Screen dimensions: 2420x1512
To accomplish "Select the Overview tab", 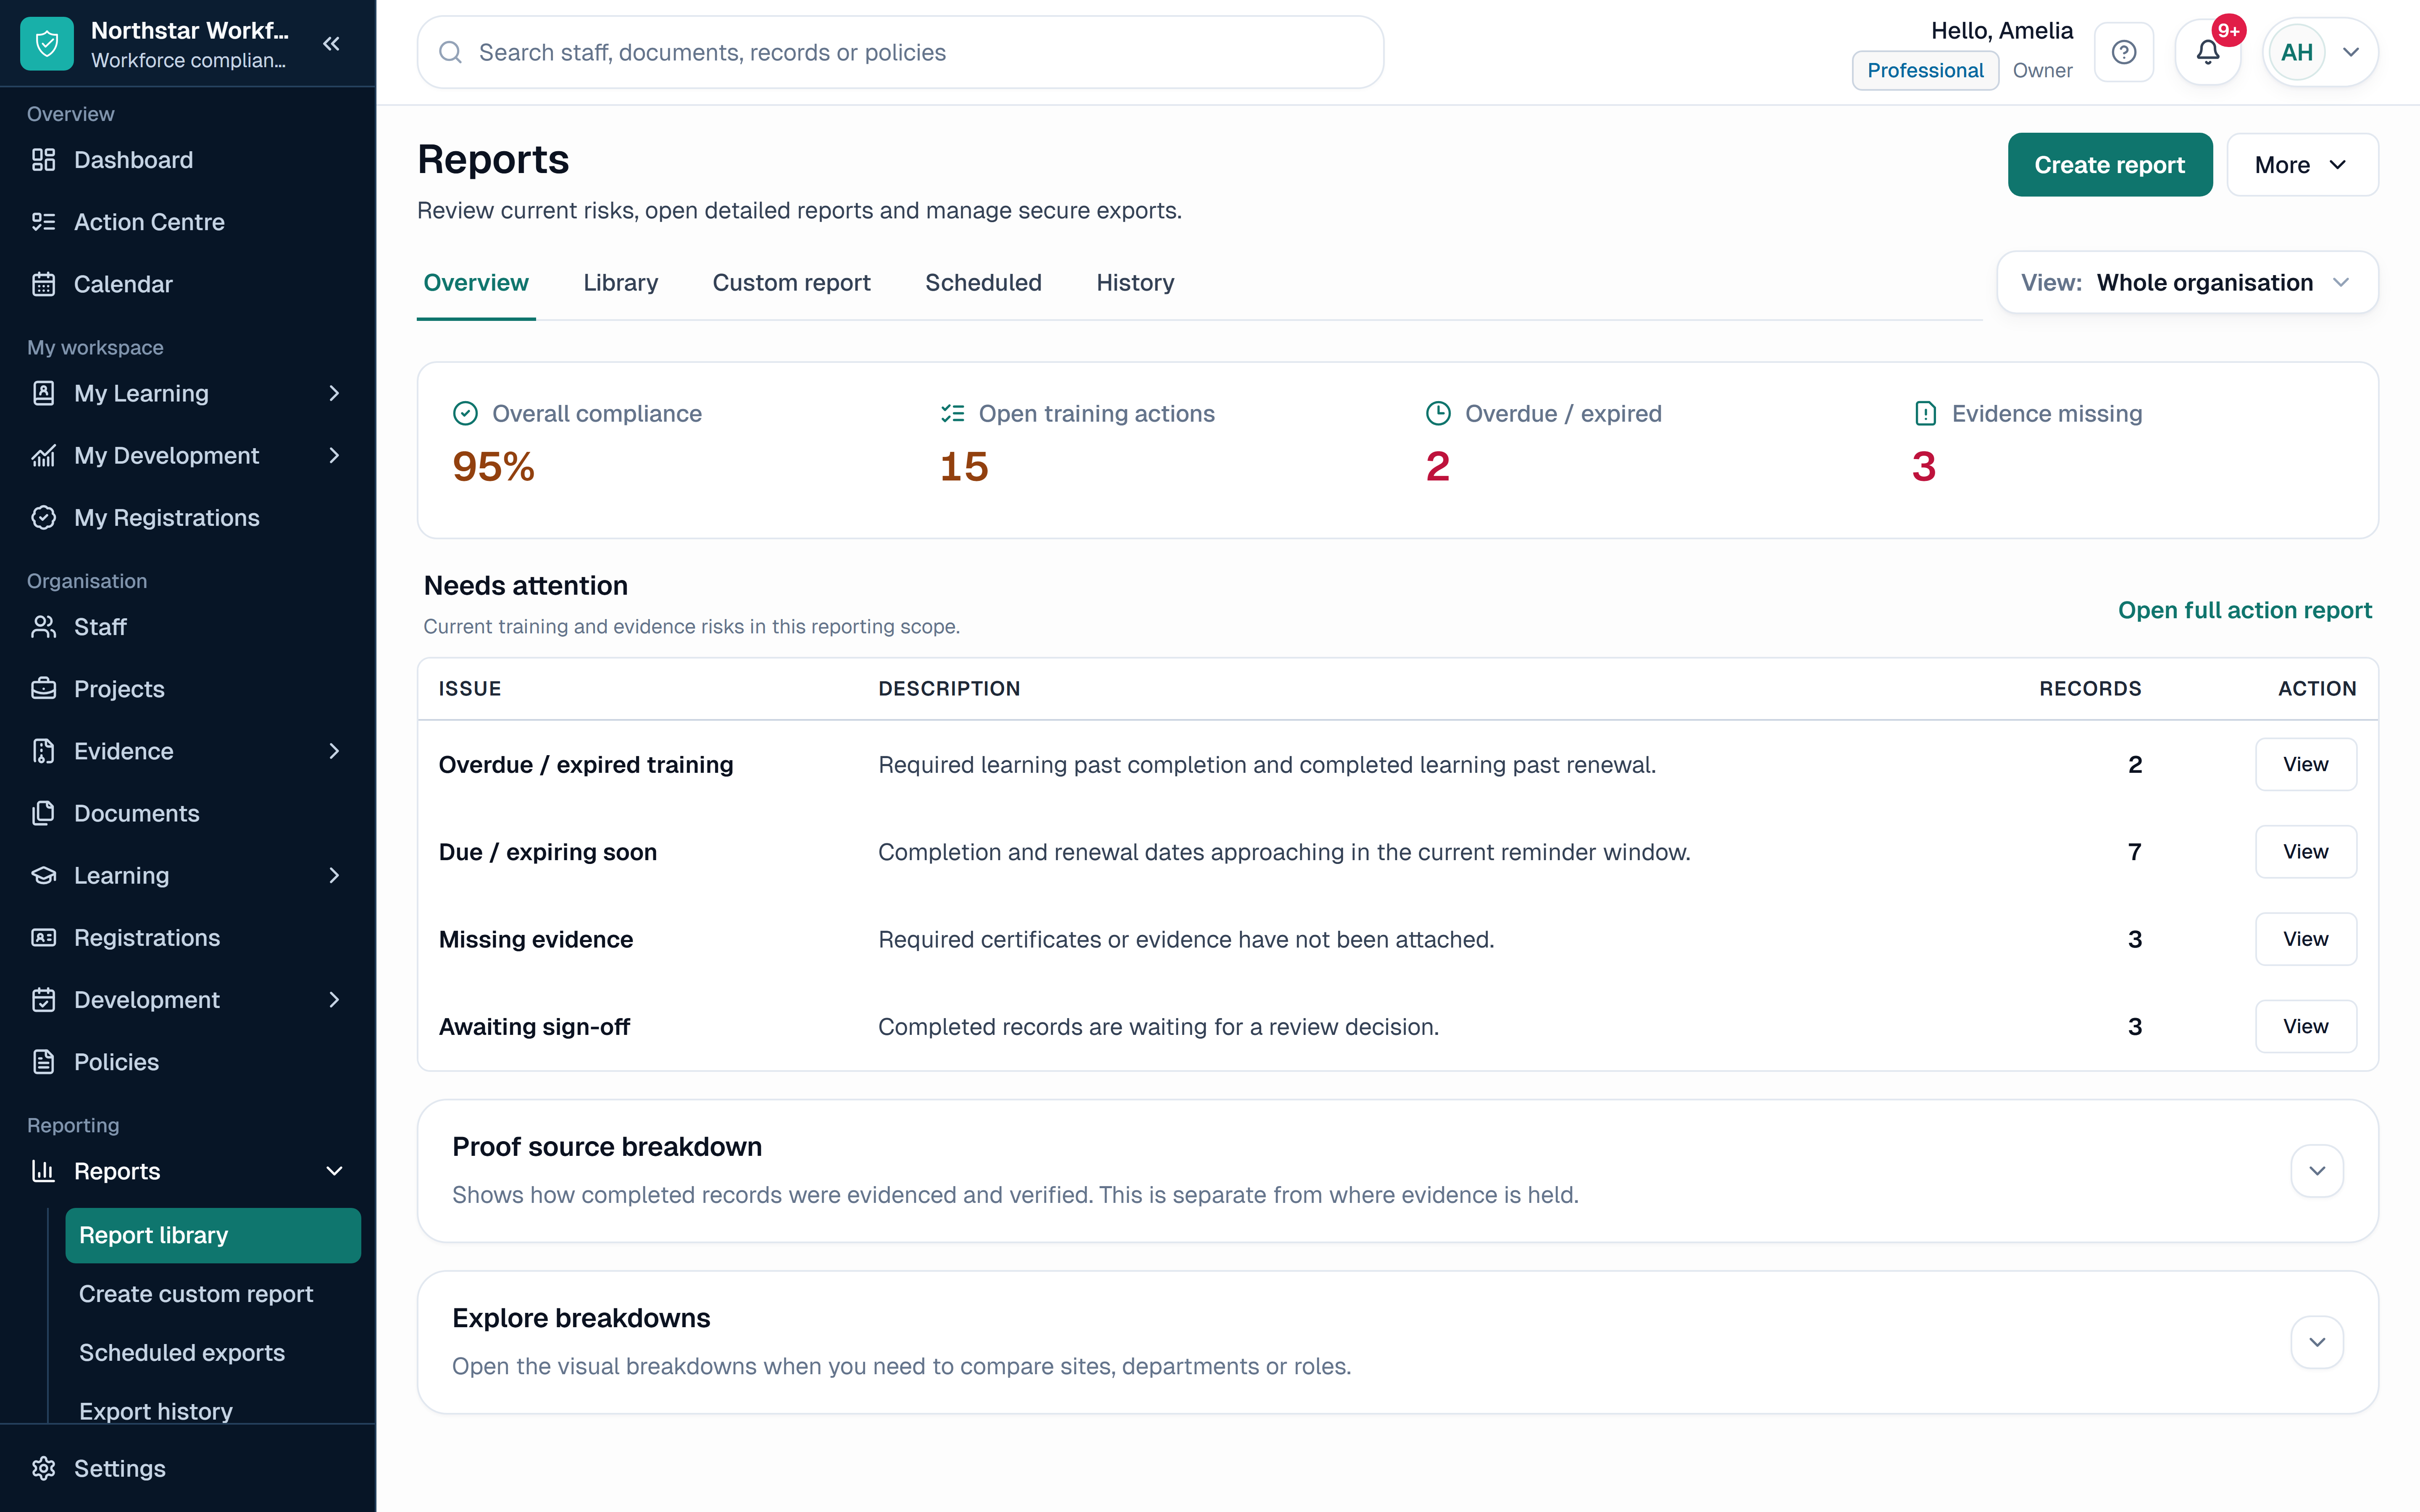I will (476, 283).
